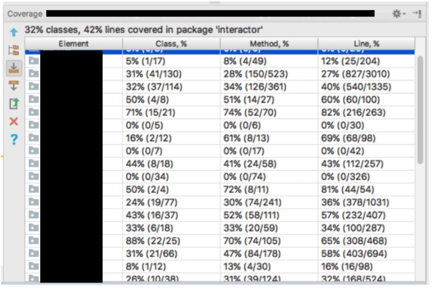Viewport: 433px width, 289px height.
Task: Toggle Flatten Packages in the coverage toolbar
Action: [x=14, y=50]
